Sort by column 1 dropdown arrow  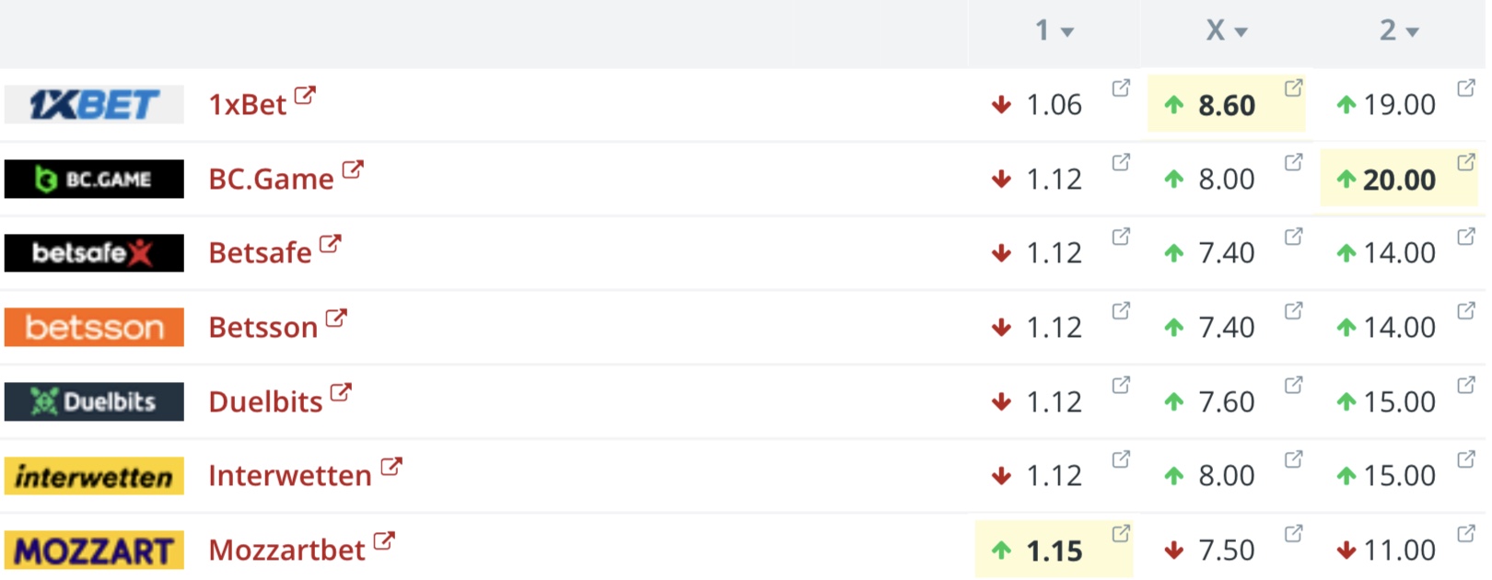click(x=1067, y=32)
